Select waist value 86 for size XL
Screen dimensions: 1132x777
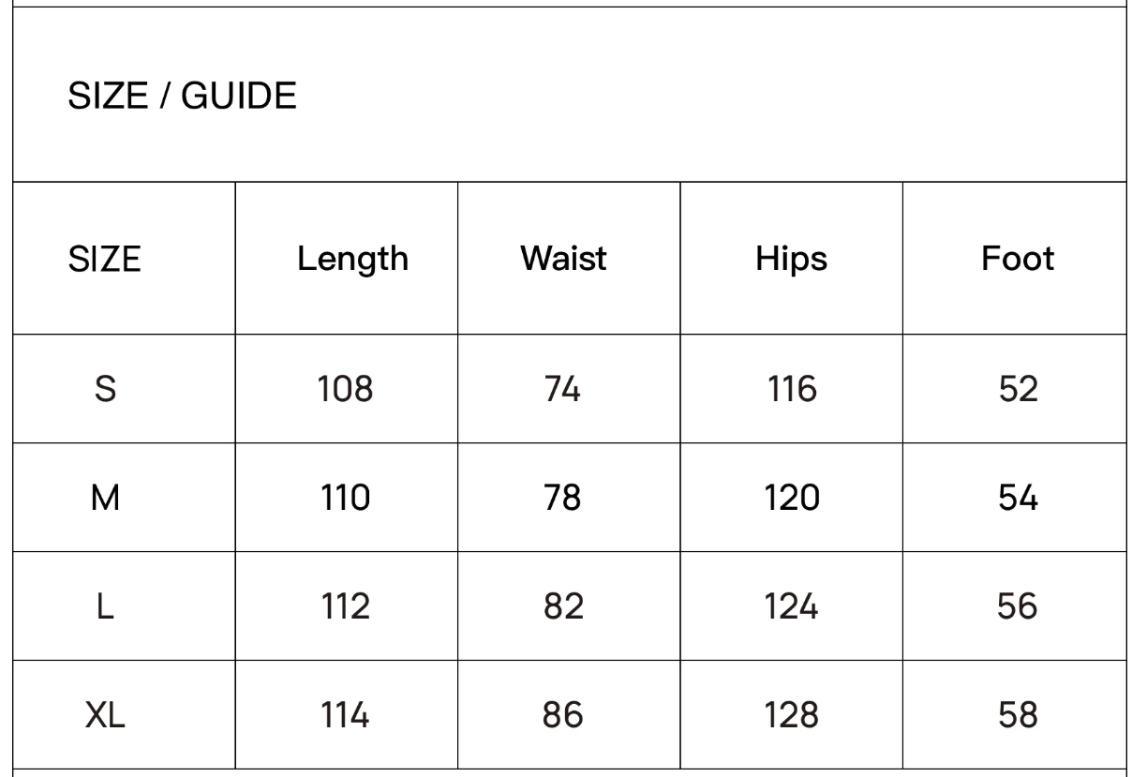pyautogui.click(x=562, y=715)
